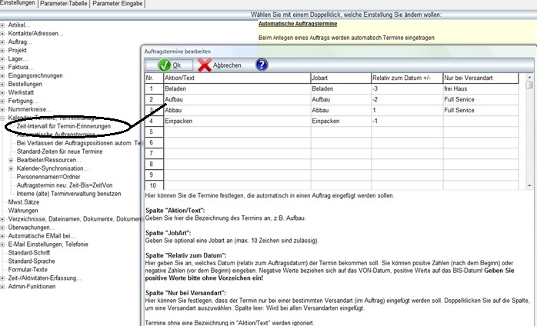The width and height of the screenshot is (537, 326).
Task: Select the Währungen tree item
Action: coord(23,211)
